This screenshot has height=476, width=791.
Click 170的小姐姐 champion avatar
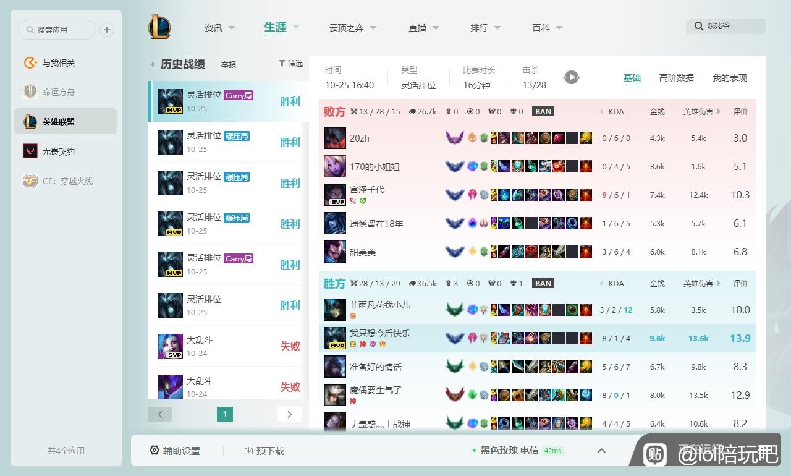(335, 166)
